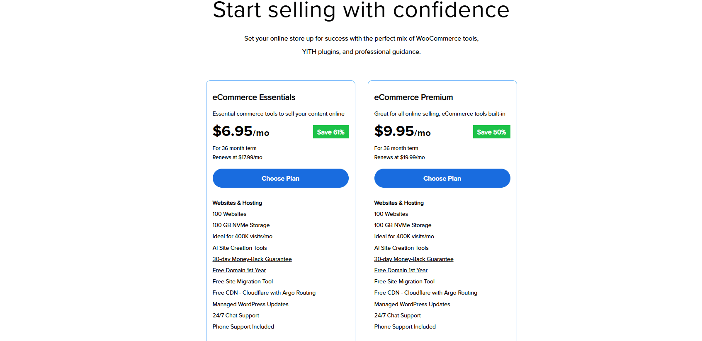Click Essentials Websites & Hosting section title
The width and height of the screenshot is (702, 341).
click(237, 203)
